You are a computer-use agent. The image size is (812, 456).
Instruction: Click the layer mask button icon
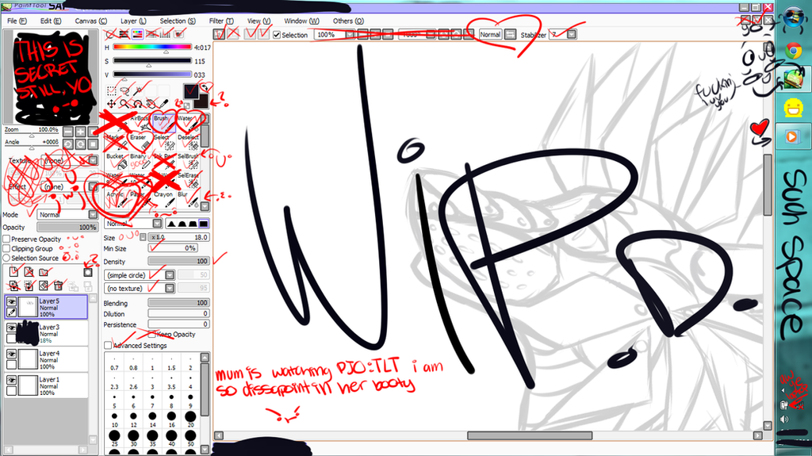[88, 272]
